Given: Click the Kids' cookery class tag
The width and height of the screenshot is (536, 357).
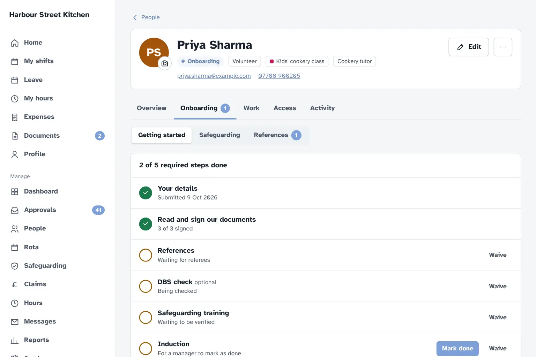Looking at the screenshot, I should point(297,61).
